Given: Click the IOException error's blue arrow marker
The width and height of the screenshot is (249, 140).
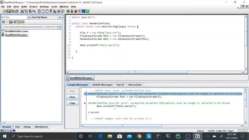Looking at the screenshot, I should (85, 103).
